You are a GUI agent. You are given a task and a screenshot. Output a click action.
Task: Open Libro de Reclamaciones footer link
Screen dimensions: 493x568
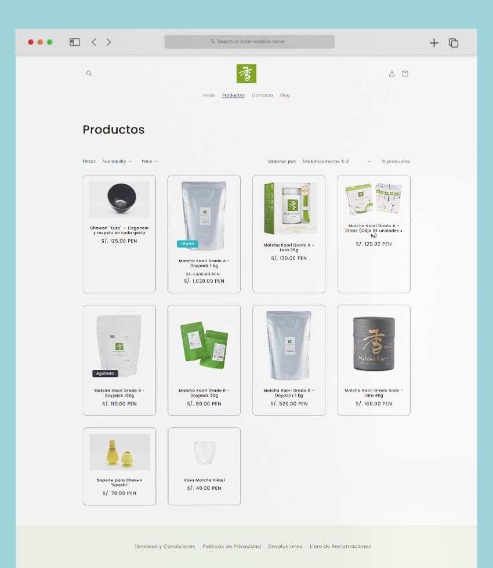pyautogui.click(x=340, y=547)
